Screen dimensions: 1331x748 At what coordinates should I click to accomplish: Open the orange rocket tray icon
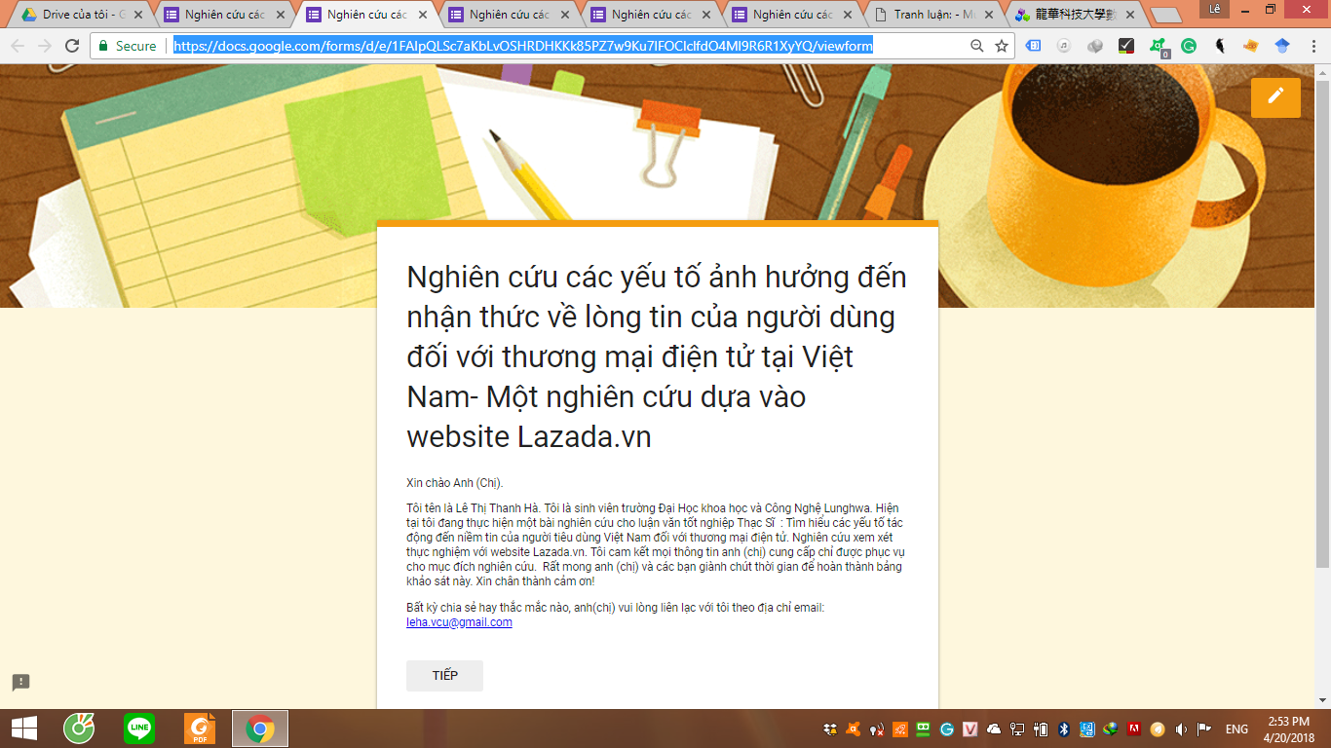(900, 729)
